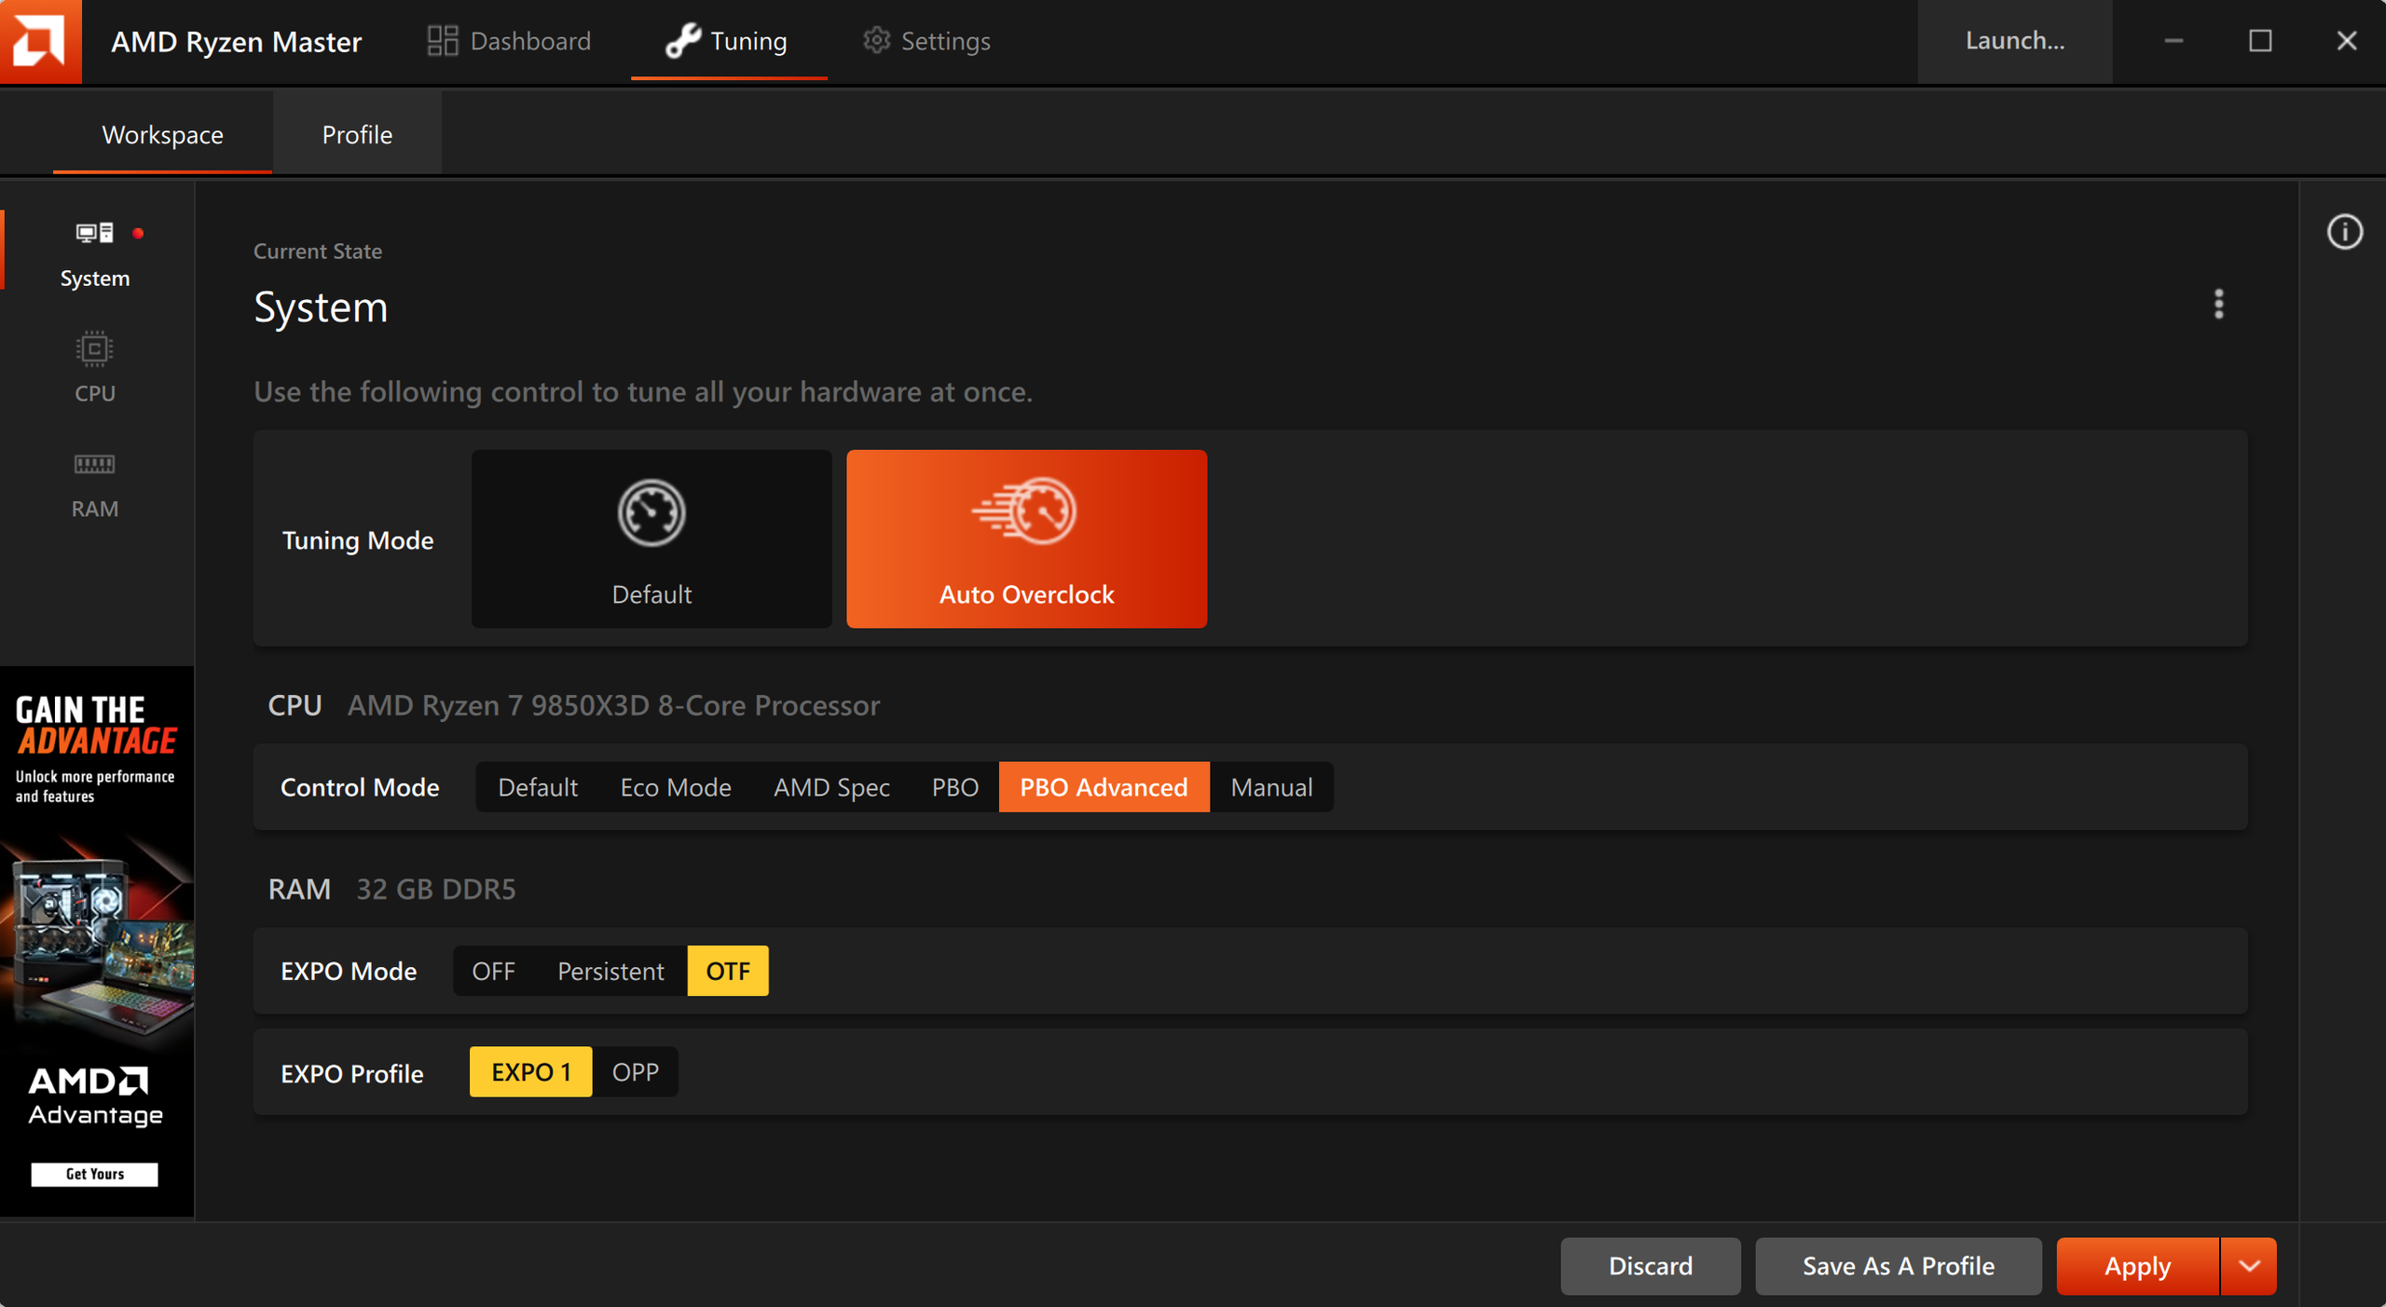Image resolution: width=2386 pixels, height=1307 pixels.
Task: Switch to the Profile tab
Action: coord(357,134)
